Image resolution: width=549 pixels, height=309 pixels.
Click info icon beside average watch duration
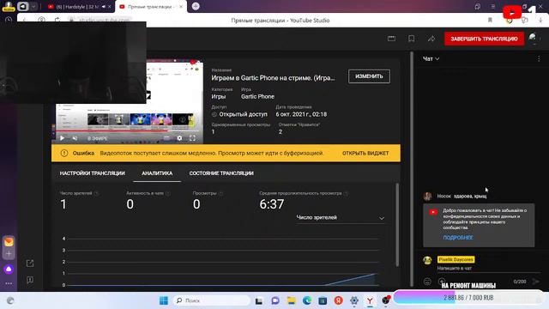[346, 193]
